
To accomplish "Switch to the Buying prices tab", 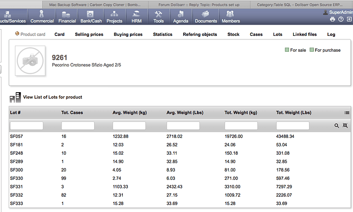I will coord(128,34).
